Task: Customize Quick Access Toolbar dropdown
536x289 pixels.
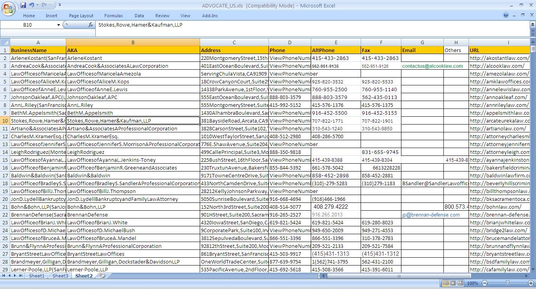Action: click(x=60, y=5)
